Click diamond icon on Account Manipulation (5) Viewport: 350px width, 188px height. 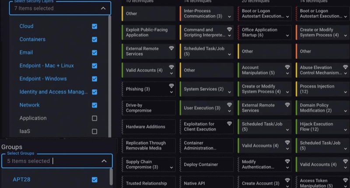point(287,67)
